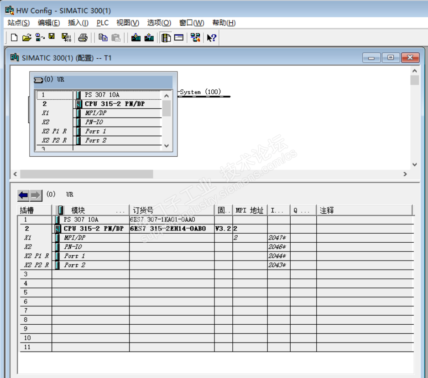Click the 订货号 column header
The width and height of the screenshot is (428, 378).
[172, 210]
